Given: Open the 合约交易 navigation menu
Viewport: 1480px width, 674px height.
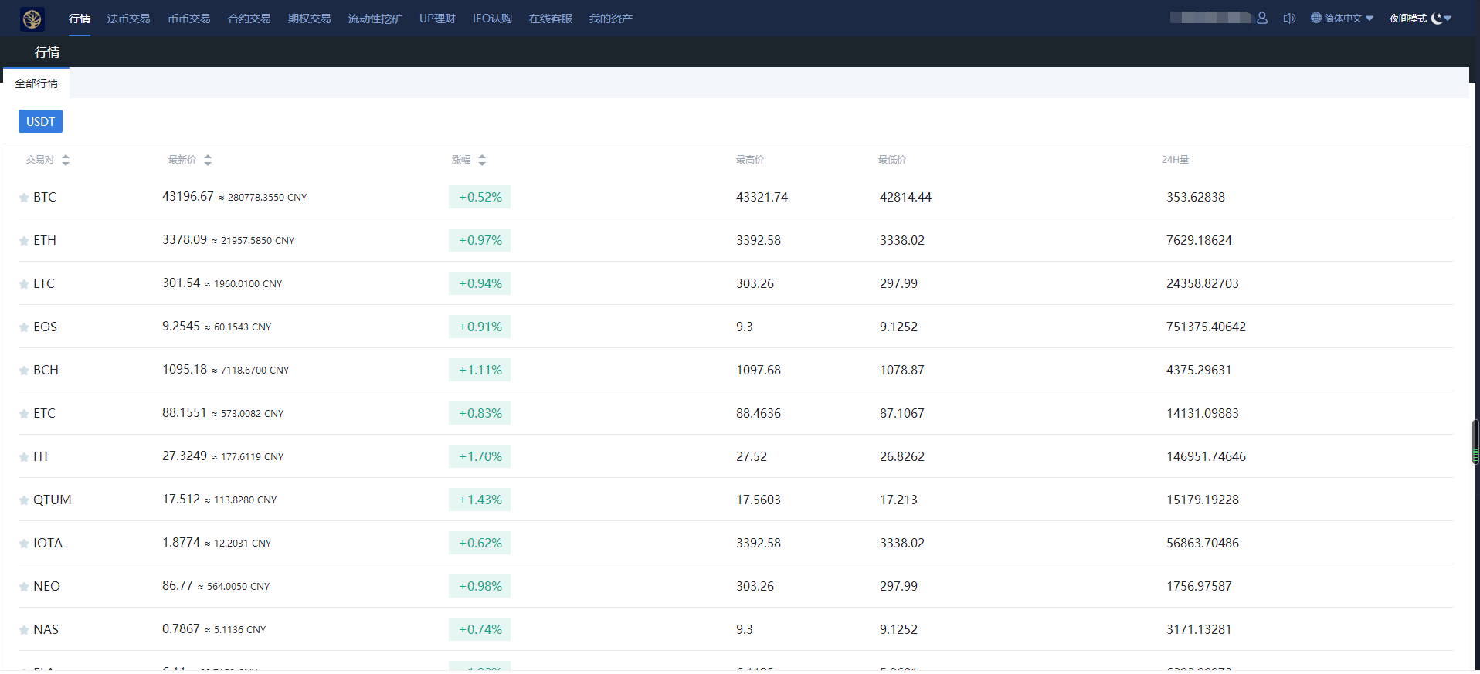Looking at the screenshot, I should point(249,19).
